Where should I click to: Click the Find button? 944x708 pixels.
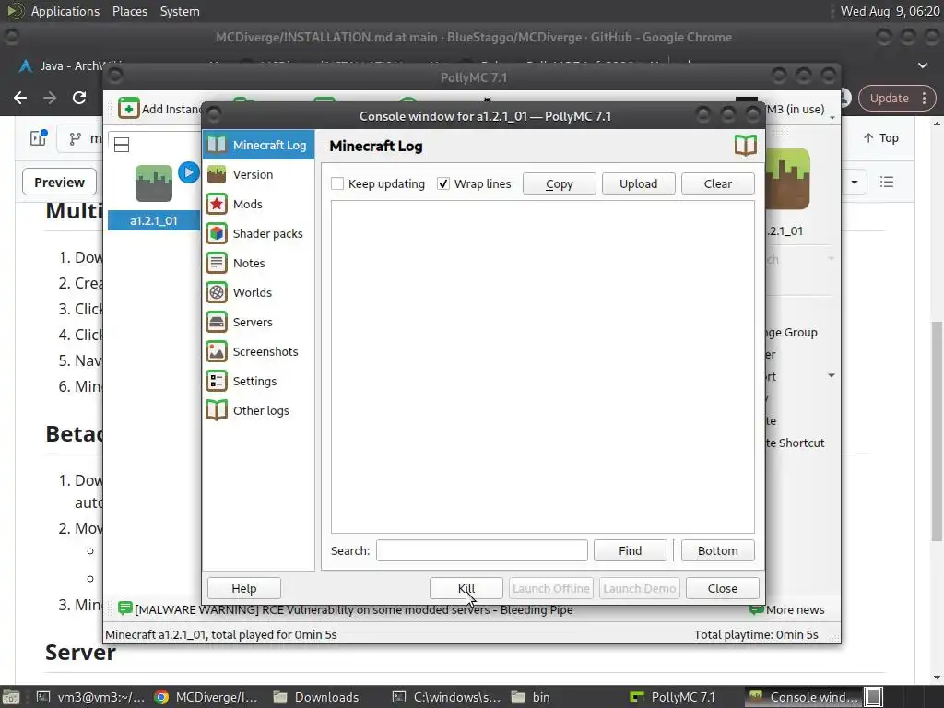[x=631, y=550]
